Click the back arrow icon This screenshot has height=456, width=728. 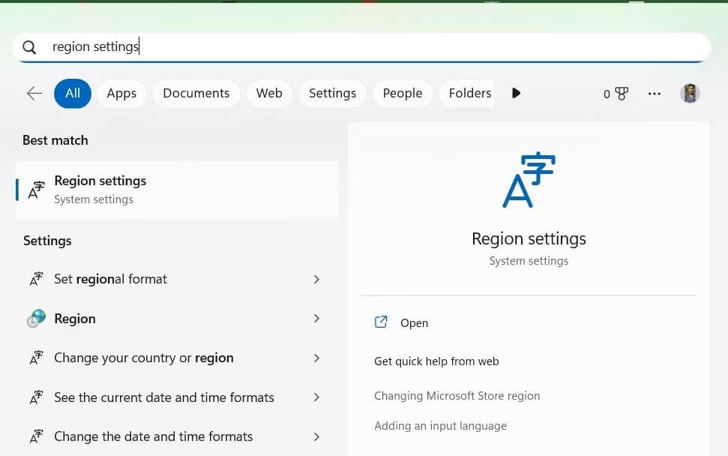tap(34, 93)
